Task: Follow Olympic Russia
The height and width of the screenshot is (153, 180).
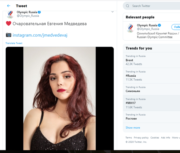Action: pos(176,27)
